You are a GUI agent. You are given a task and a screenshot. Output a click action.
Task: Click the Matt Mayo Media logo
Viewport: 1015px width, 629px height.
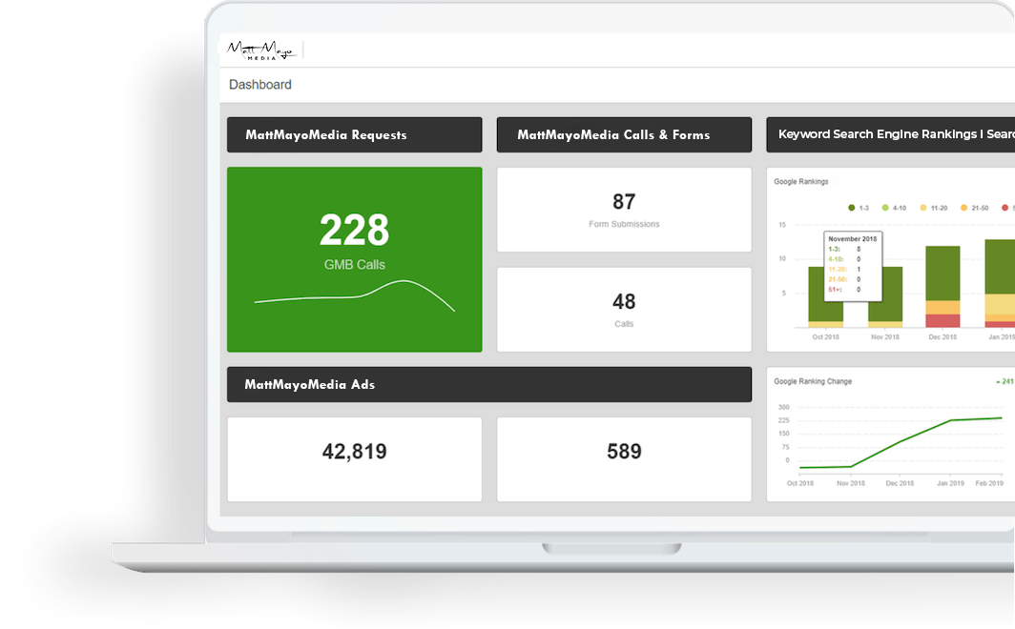[259, 51]
